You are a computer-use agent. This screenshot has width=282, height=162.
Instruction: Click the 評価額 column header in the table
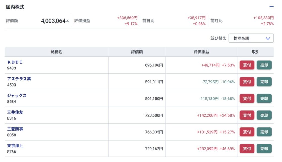click(x=137, y=52)
